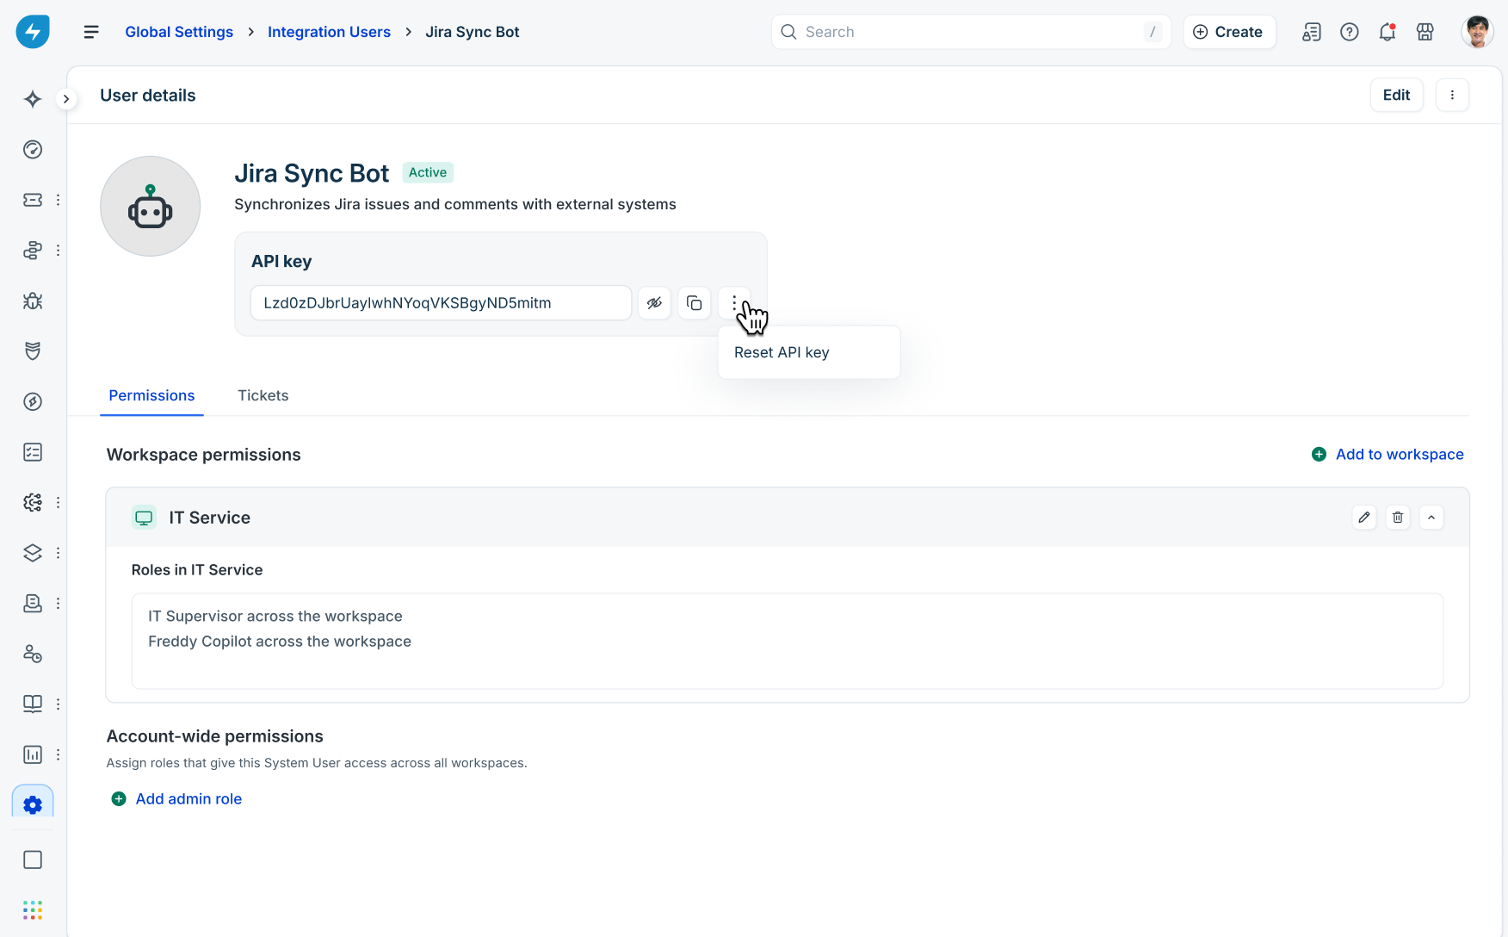Click Add to workspace link
The height and width of the screenshot is (937, 1508).
1387,454
